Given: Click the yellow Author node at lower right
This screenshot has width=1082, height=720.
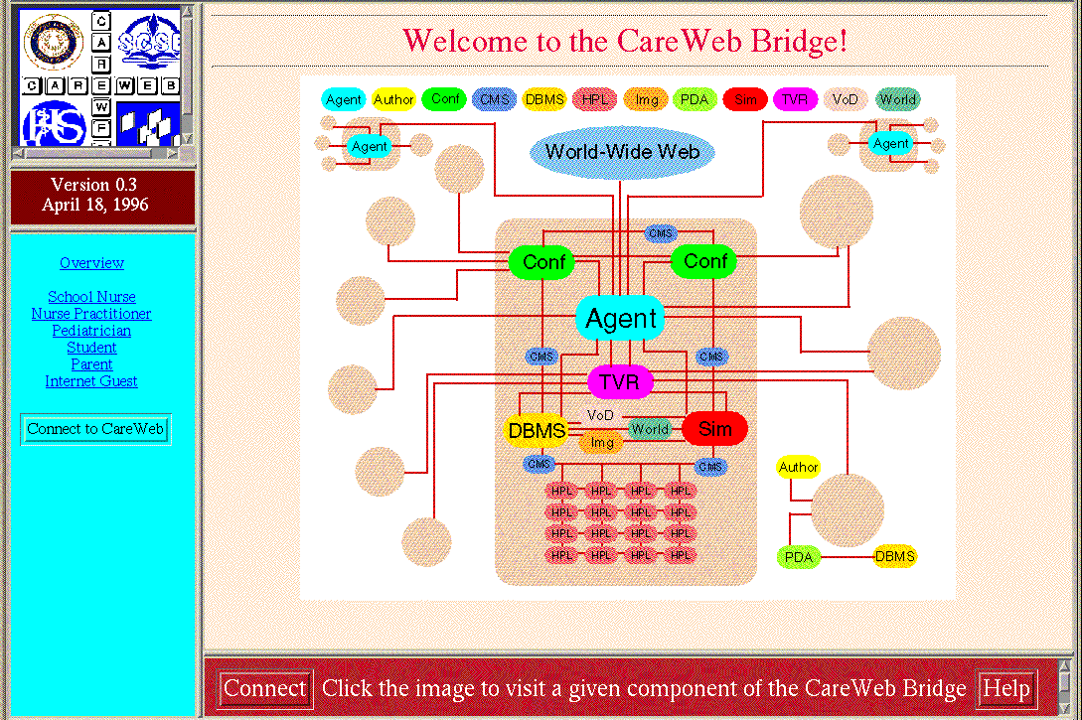Looking at the screenshot, I should (798, 467).
